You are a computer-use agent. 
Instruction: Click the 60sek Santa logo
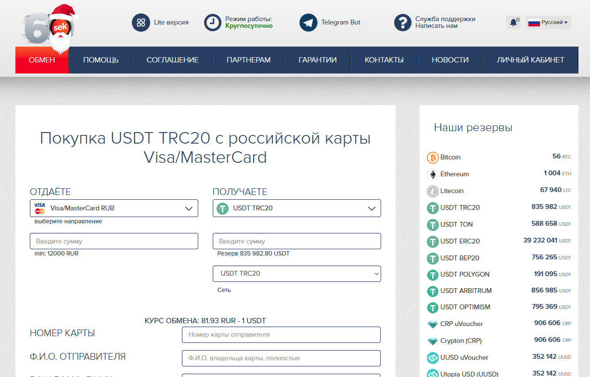point(48,28)
